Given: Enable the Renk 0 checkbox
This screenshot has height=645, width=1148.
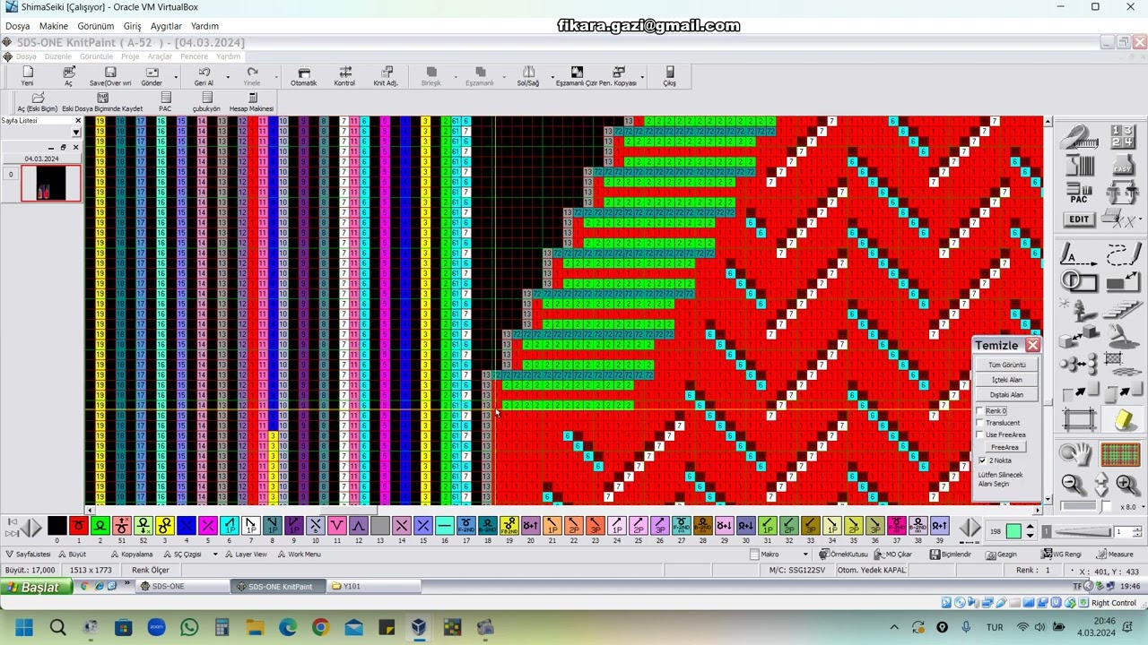Looking at the screenshot, I should pyautogui.click(x=979, y=411).
